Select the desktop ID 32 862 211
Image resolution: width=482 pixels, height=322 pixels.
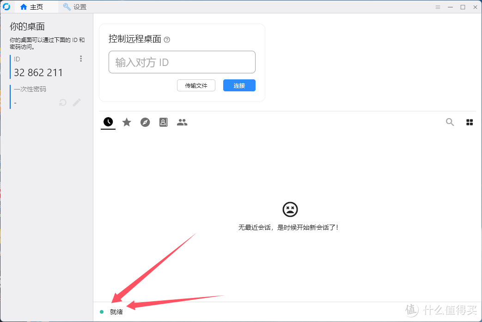point(38,72)
